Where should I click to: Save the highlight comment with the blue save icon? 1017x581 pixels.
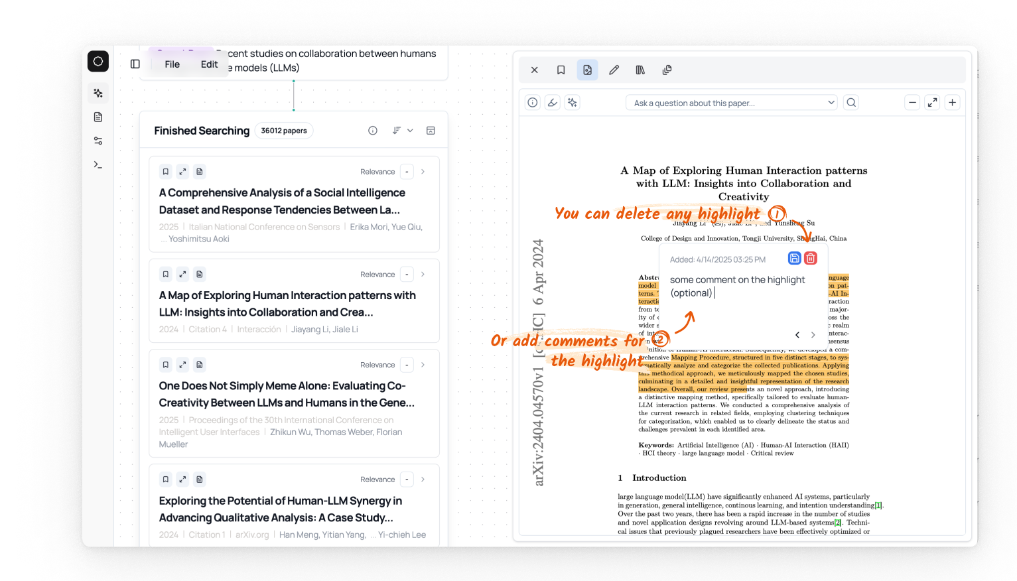click(794, 258)
